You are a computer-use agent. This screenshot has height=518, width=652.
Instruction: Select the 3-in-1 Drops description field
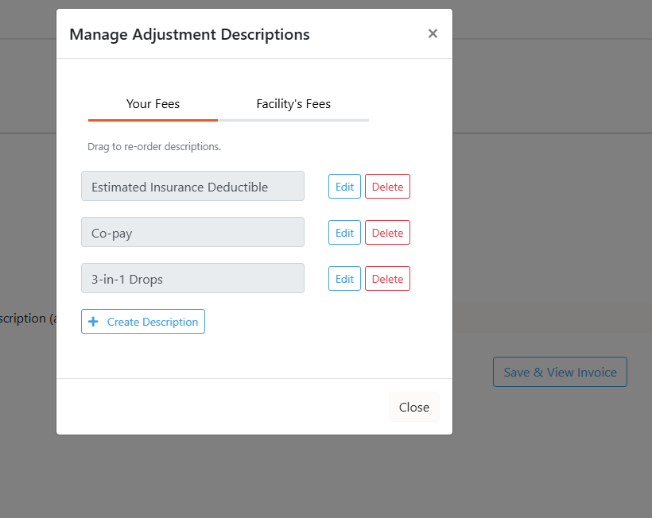(192, 279)
